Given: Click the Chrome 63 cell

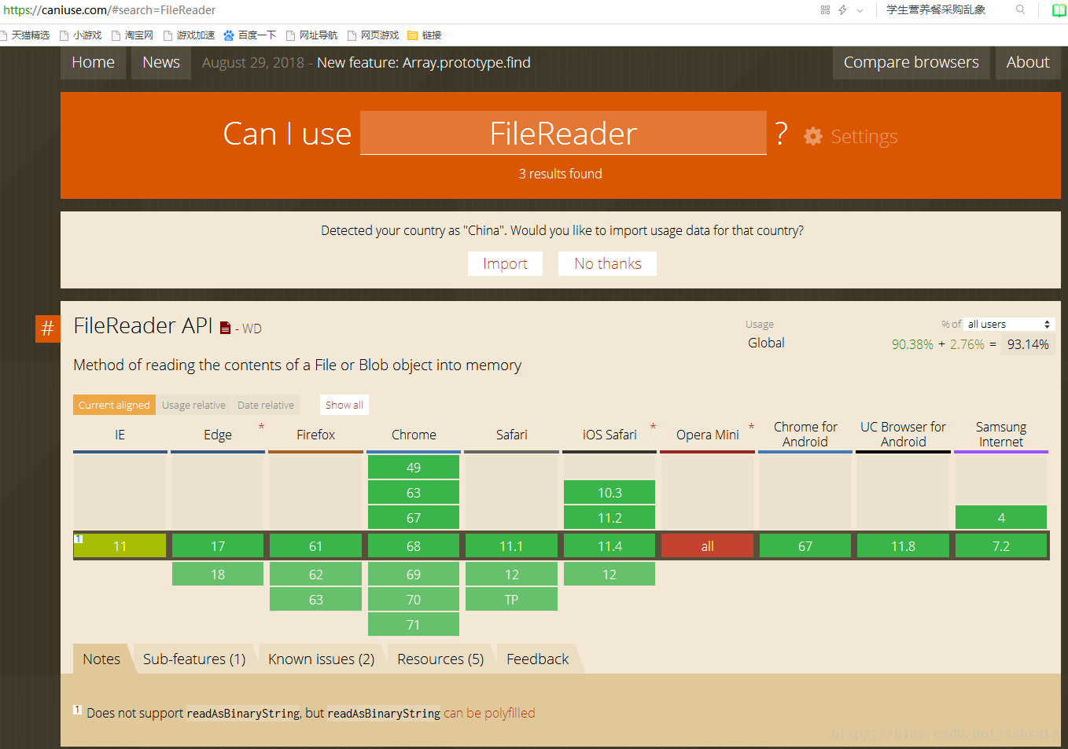Looking at the screenshot, I should click(x=414, y=492).
